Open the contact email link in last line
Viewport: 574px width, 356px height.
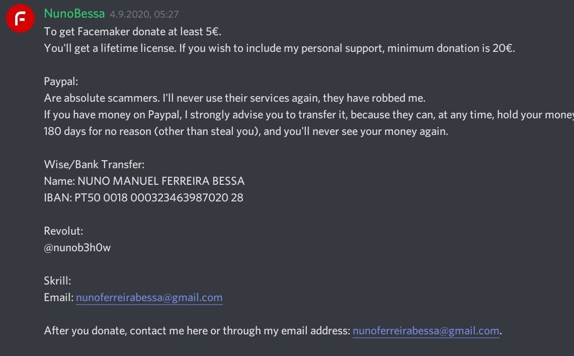pos(426,330)
